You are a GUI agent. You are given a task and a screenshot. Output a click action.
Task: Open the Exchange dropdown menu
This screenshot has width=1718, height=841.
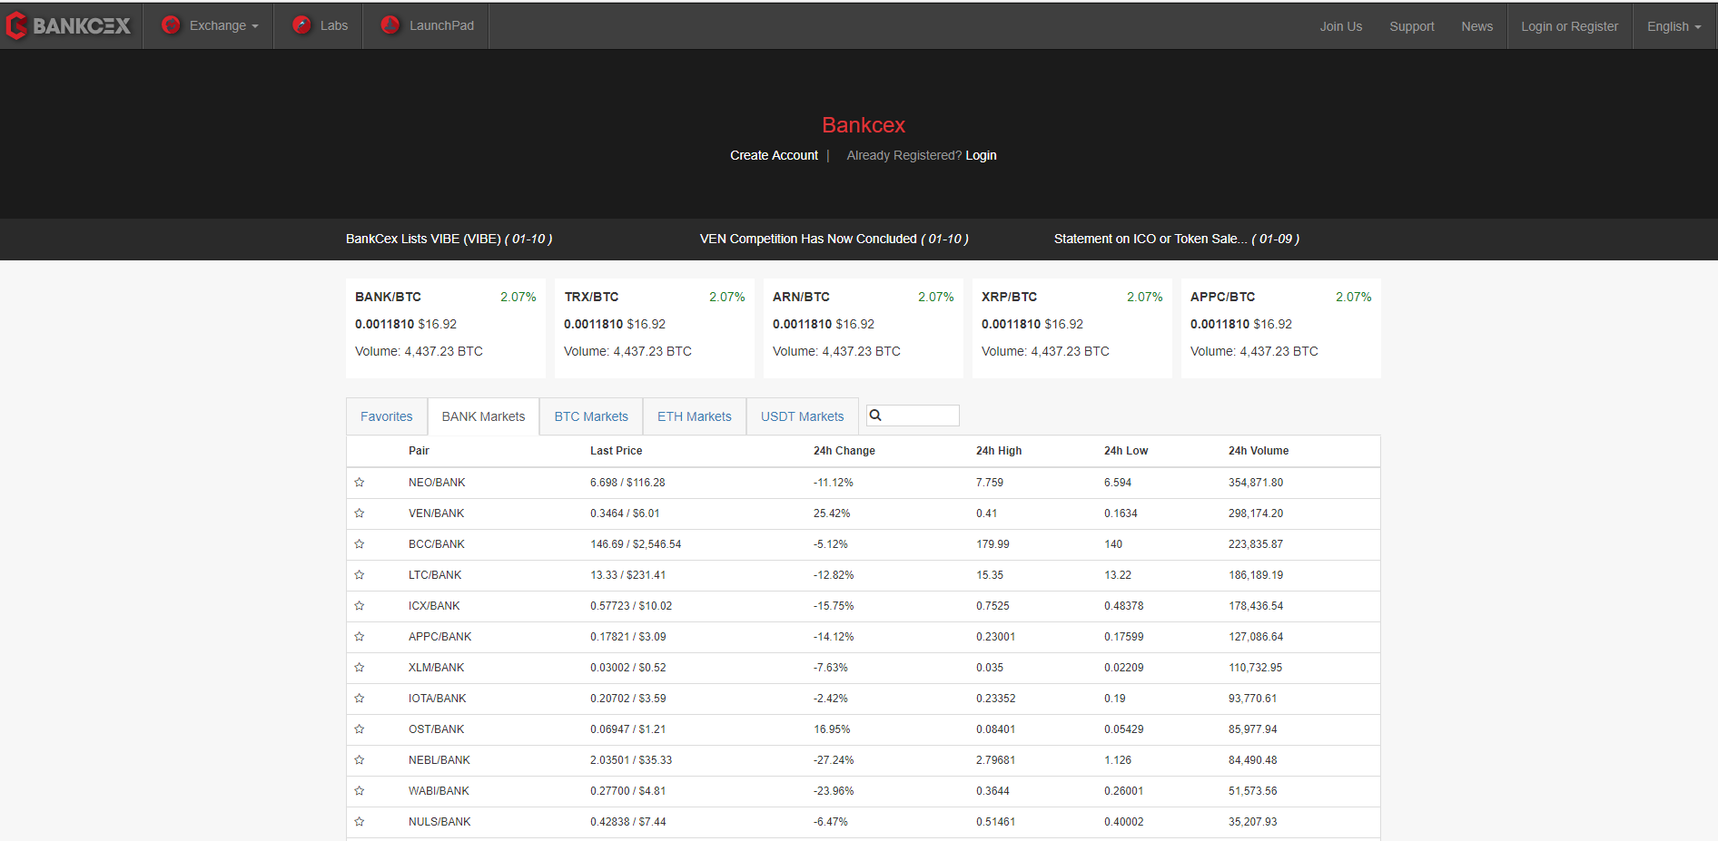(x=209, y=25)
